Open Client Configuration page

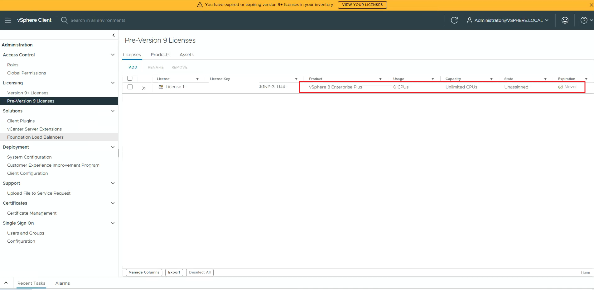pos(27,173)
